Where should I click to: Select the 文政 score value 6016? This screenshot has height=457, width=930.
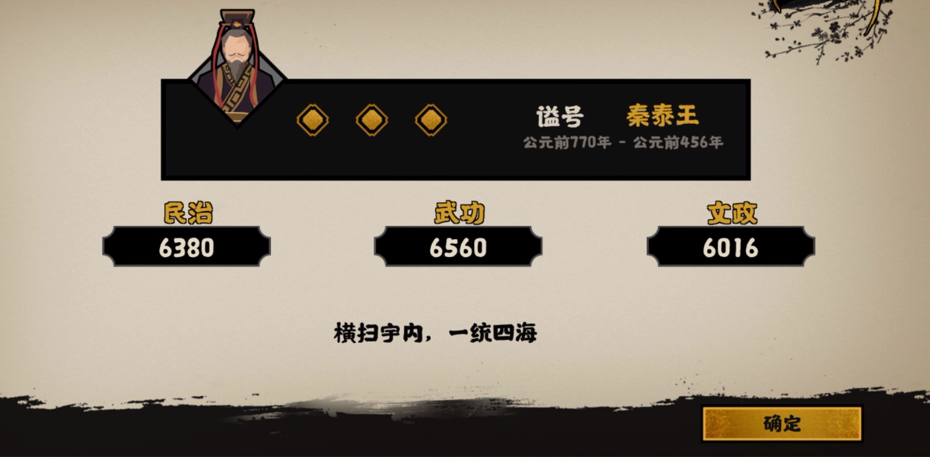pos(730,247)
